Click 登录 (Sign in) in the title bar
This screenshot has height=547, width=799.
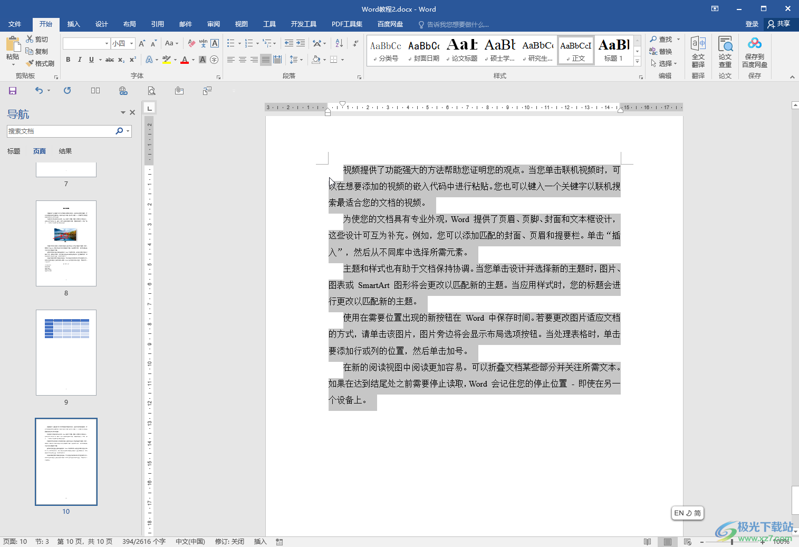(x=752, y=24)
